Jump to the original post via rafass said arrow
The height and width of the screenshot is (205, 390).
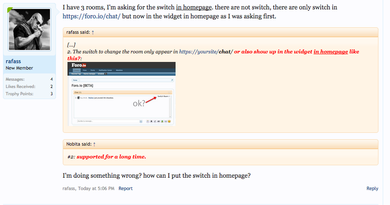(x=93, y=32)
